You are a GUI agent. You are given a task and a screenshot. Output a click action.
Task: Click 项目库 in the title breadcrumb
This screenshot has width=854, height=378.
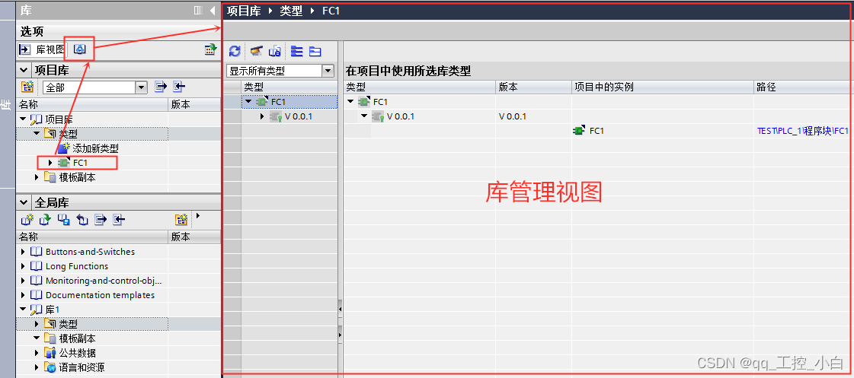(x=244, y=11)
